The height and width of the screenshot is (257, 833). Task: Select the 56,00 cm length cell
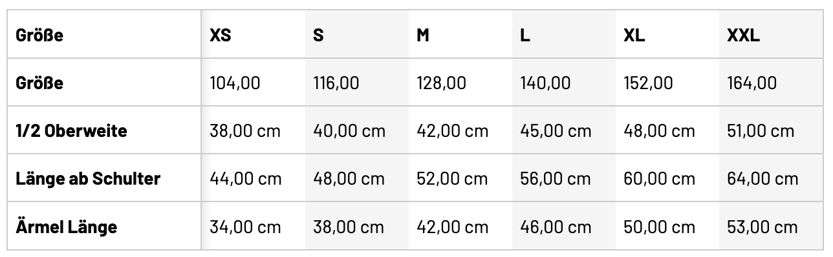556,179
